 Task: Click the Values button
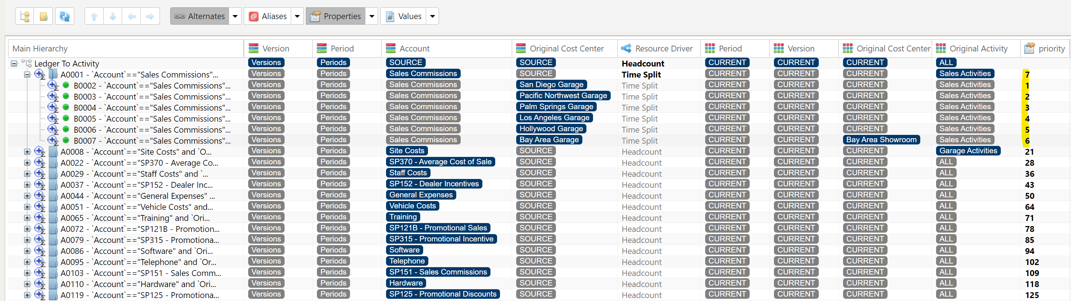(403, 16)
